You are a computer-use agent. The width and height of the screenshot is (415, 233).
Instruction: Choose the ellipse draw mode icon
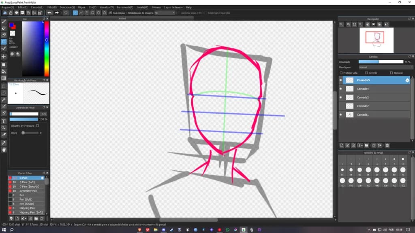[98, 13]
